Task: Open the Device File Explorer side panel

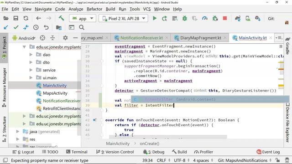Action: click(288, 123)
